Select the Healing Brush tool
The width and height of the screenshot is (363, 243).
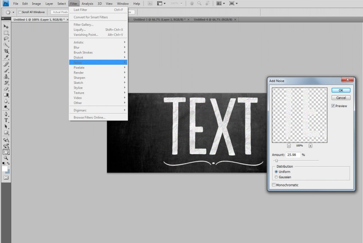6,64
